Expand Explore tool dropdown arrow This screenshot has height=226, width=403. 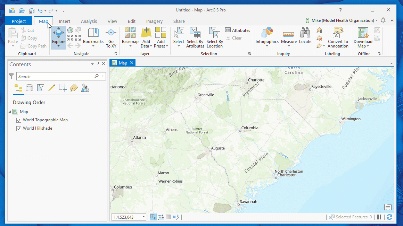click(x=59, y=46)
